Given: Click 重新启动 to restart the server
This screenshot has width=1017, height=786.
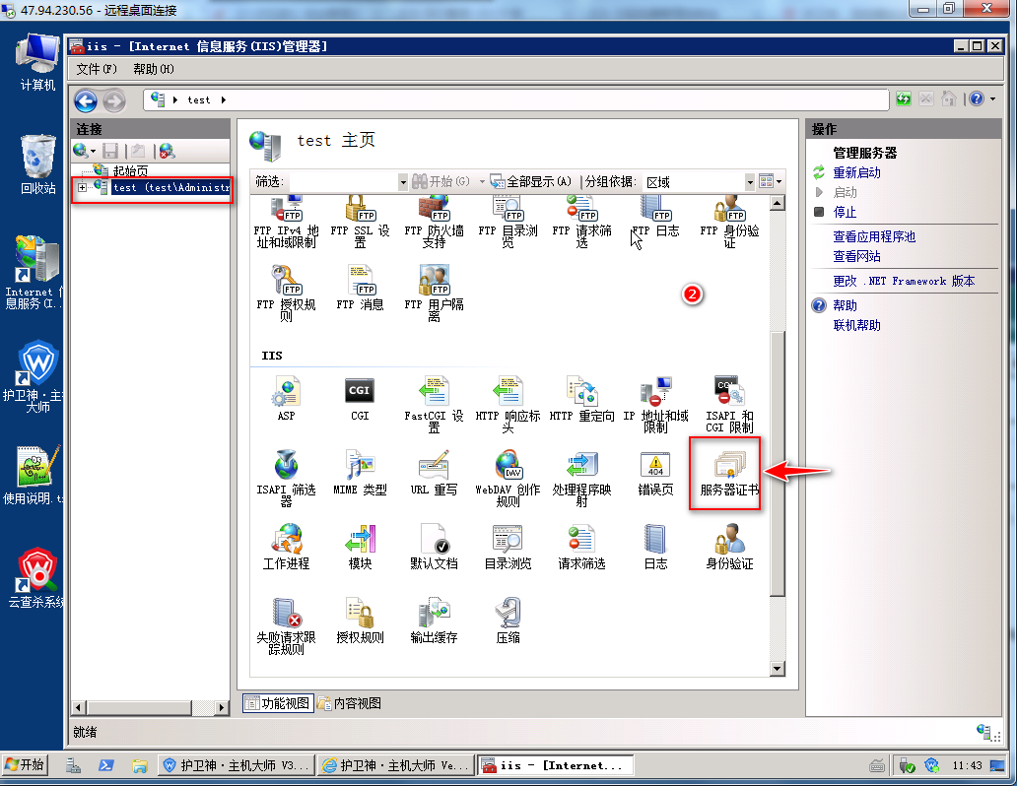Looking at the screenshot, I should 856,172.
